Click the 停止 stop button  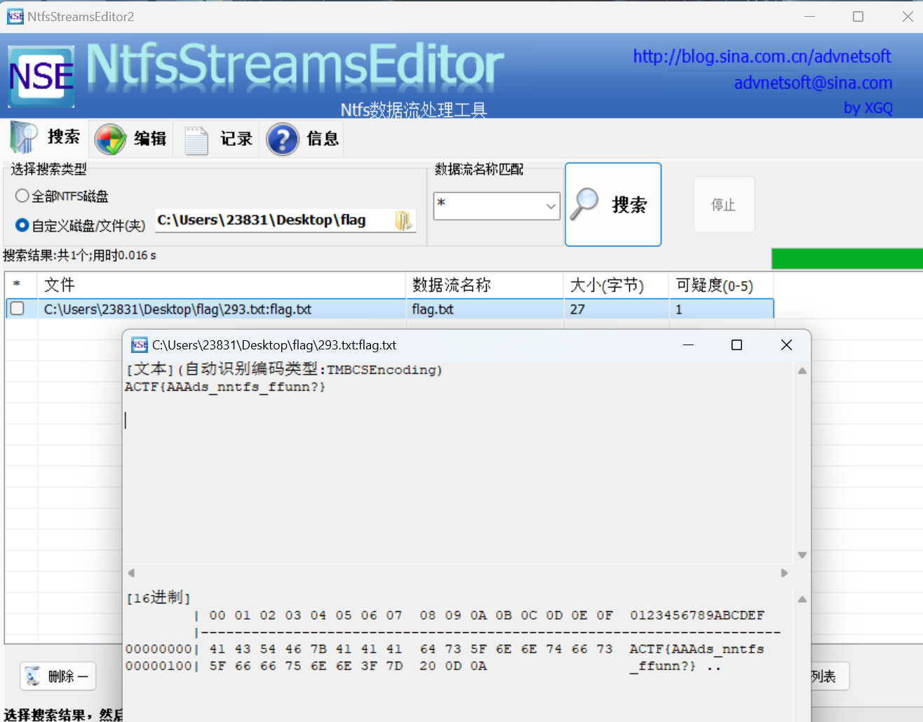click(724, 205)
